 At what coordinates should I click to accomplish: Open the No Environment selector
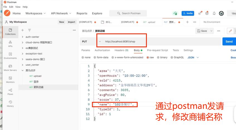click(212, 22)
